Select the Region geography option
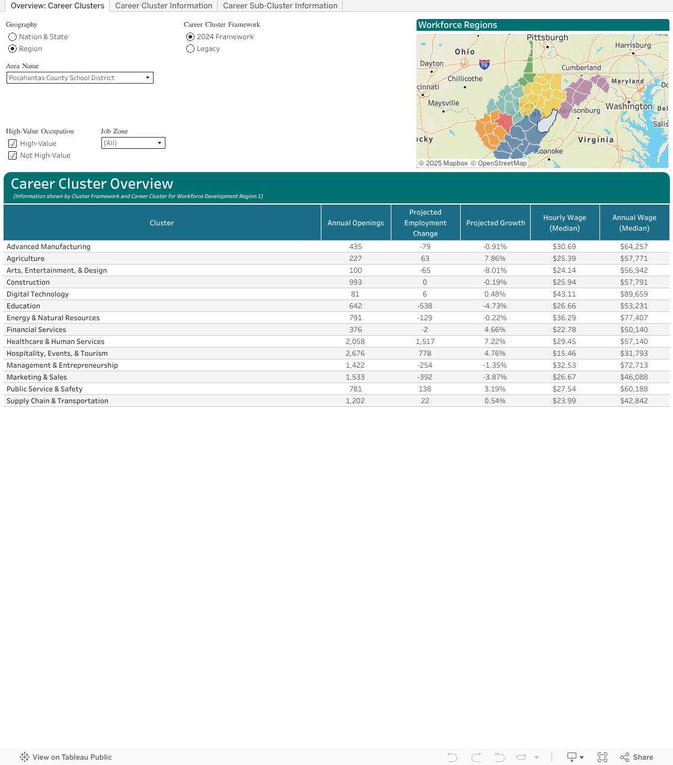673x765 pixels. click(x=12, y=49)
